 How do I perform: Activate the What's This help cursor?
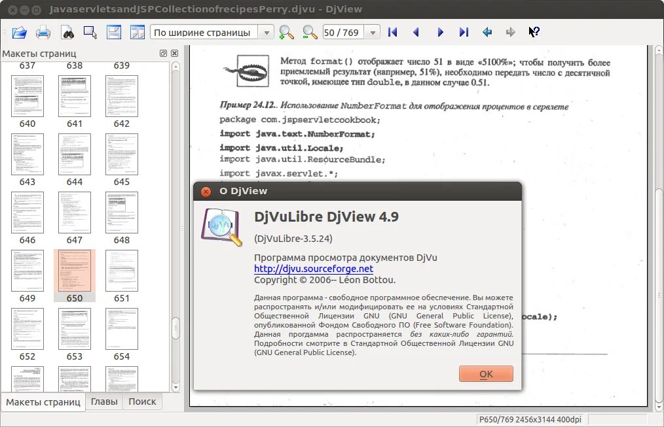point(534,32)
